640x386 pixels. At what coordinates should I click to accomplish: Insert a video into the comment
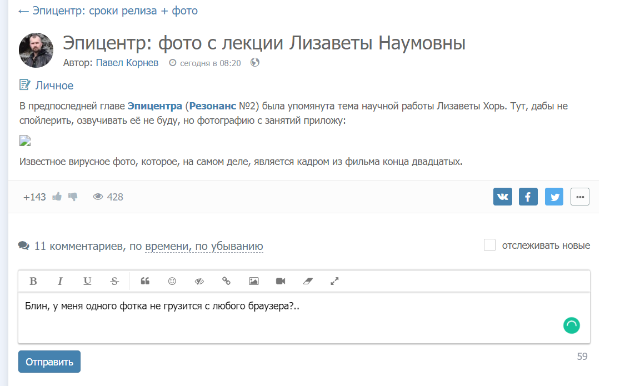click(x=281, y=281)
